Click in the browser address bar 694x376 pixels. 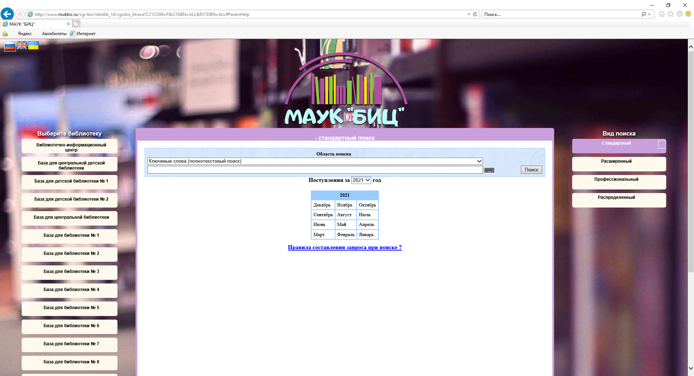(249, 14)
